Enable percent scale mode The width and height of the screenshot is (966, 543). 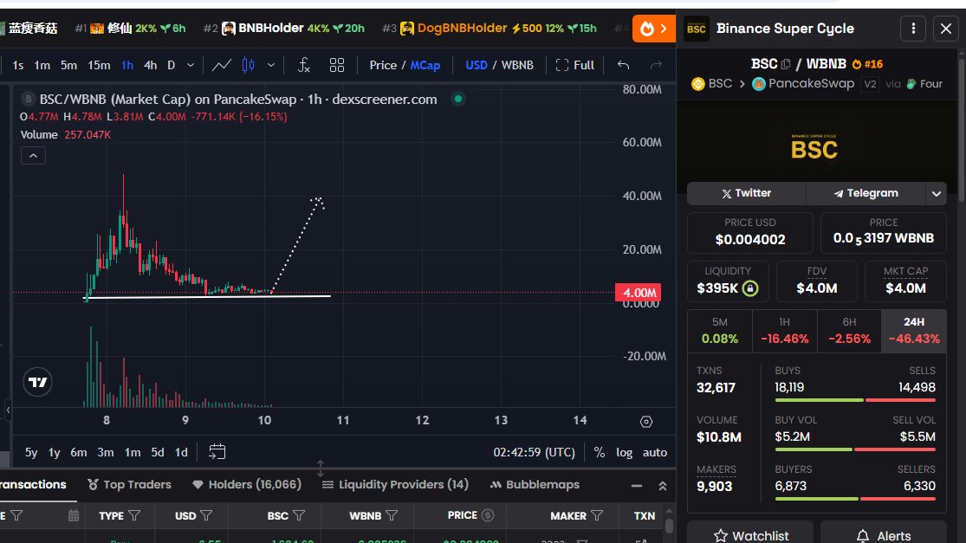pos(598,452)
